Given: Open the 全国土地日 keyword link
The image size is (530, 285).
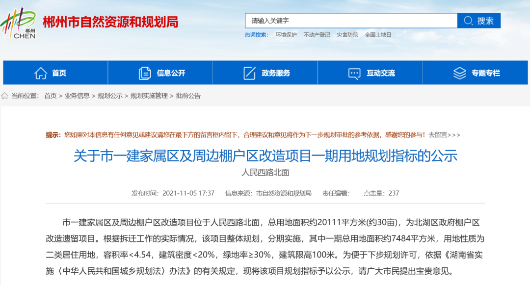Looking at the screenshot, I should (377, 35).
